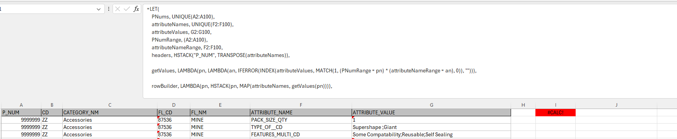Select column A header
The width and height of the screenshot is (677, 139).
(x=21, y=105)
